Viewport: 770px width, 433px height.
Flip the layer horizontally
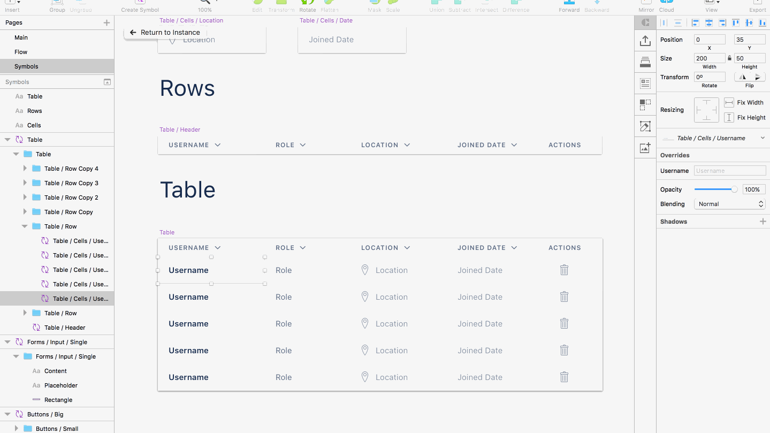pos(743,77)
